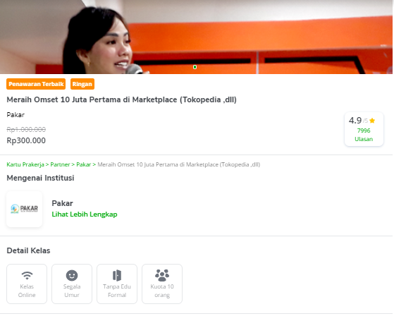Click the course title heading

point(122,99)
